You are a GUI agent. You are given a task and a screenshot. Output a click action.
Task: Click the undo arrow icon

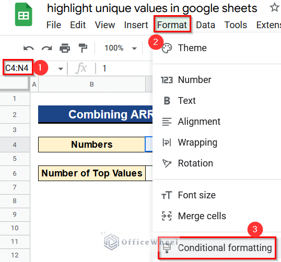(x=29, y=48)
